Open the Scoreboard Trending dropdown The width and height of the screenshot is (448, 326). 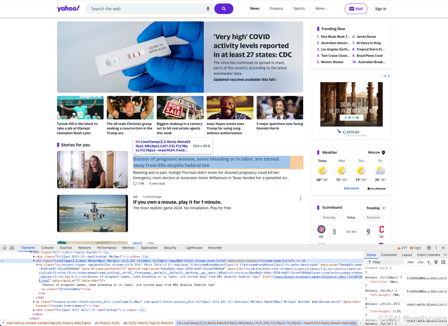376,208
